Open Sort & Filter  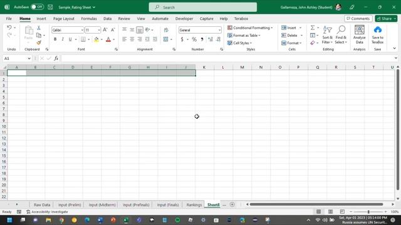coord(327,35)
